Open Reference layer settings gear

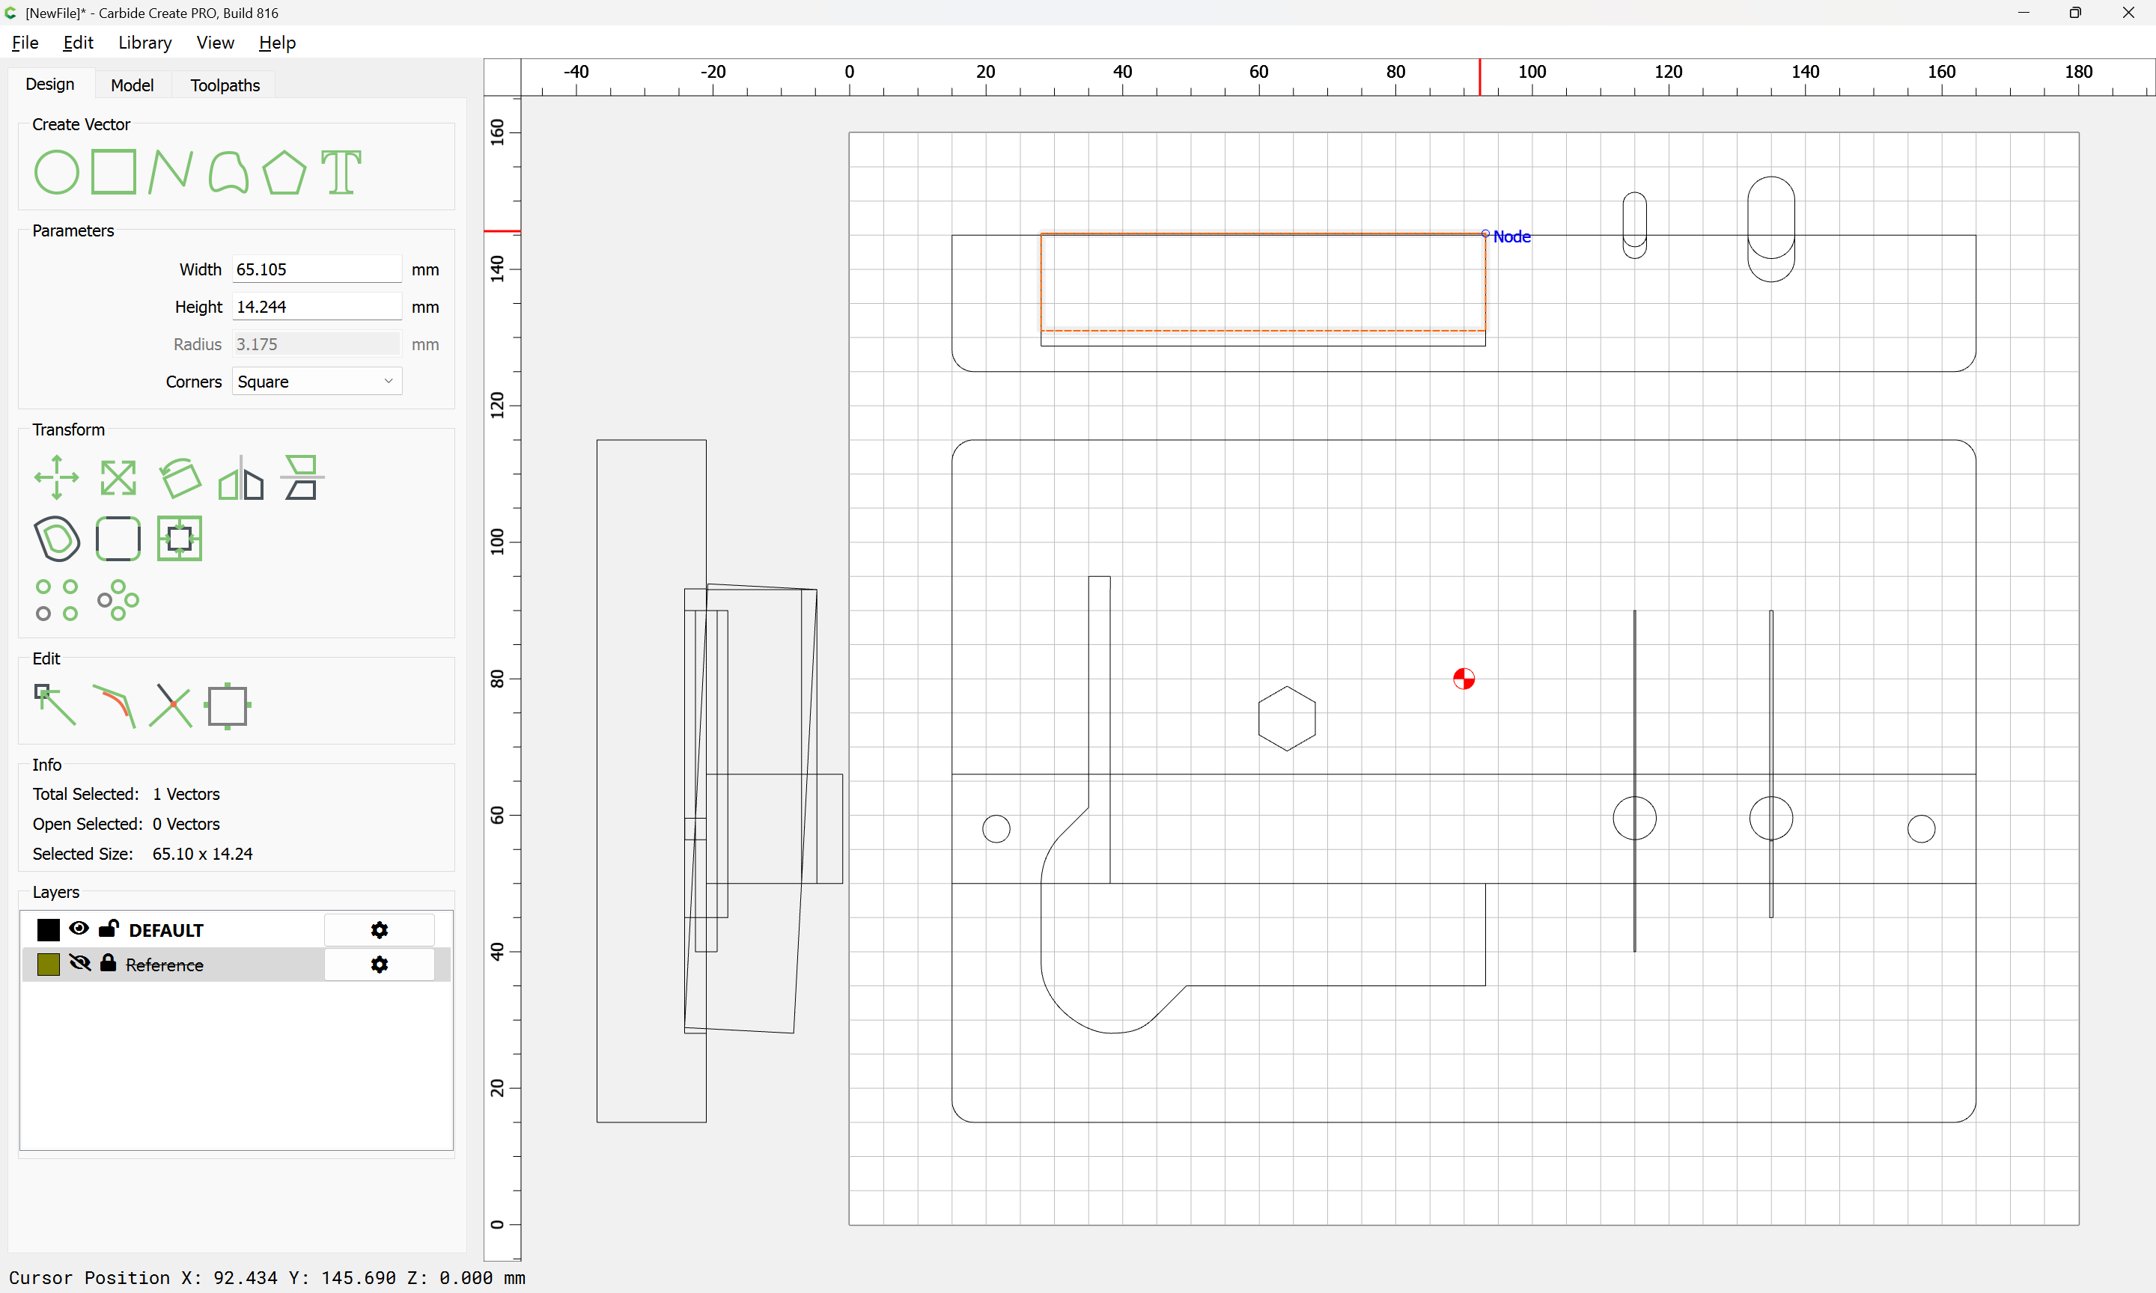[379, 965]
